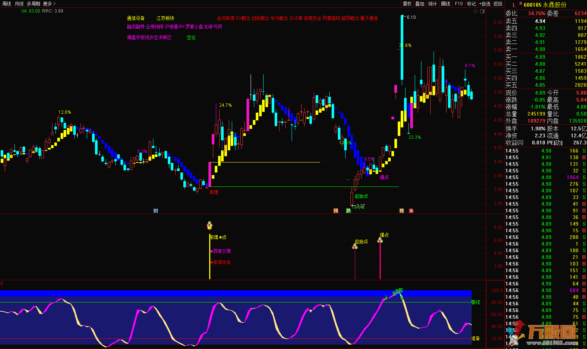Click the 收益(三) 0.010 field
Viewport: 587px width, 349px height.
click(525, 143)
